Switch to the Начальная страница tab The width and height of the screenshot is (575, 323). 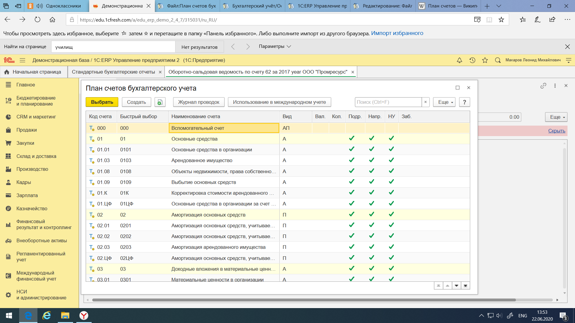tap(33, 72)
